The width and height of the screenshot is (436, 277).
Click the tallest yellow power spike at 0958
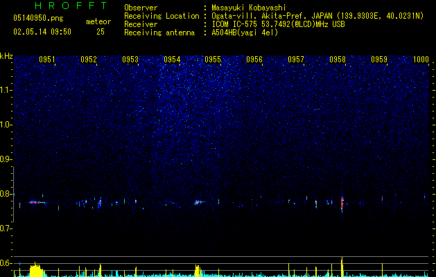tap(342, 267)
